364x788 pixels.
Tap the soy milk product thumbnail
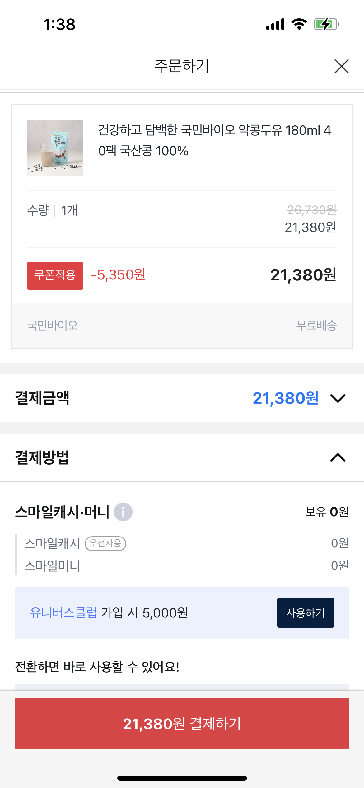(x=55, y=148)
